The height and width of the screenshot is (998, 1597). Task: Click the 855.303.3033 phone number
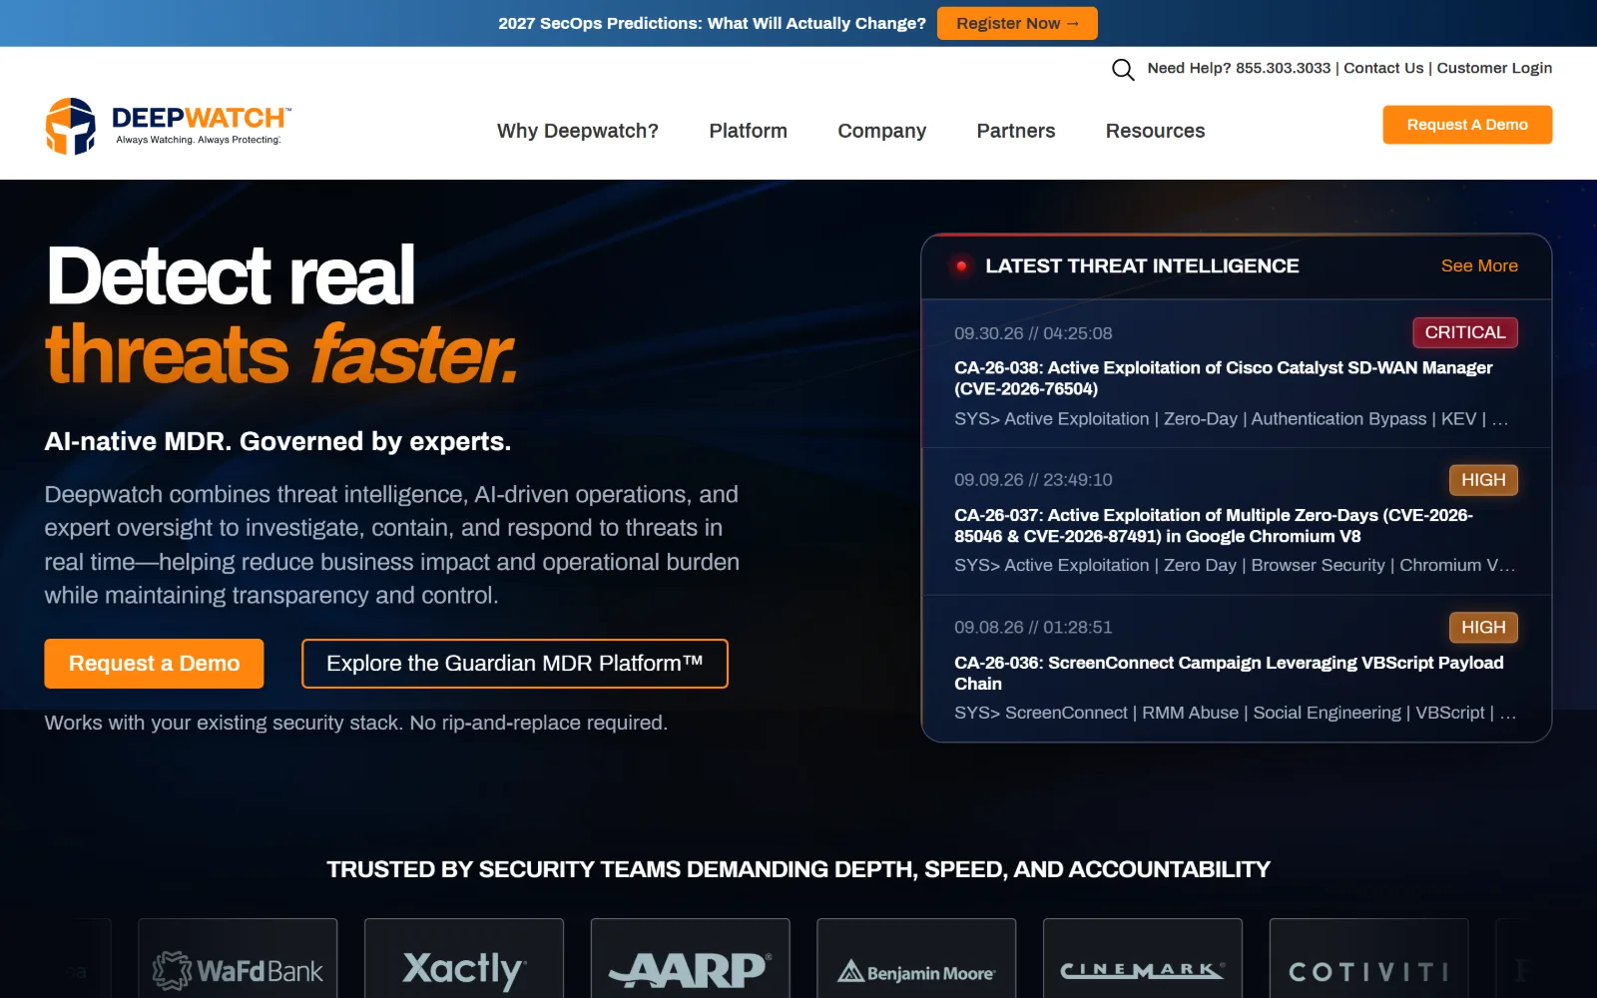point(1283,68)
